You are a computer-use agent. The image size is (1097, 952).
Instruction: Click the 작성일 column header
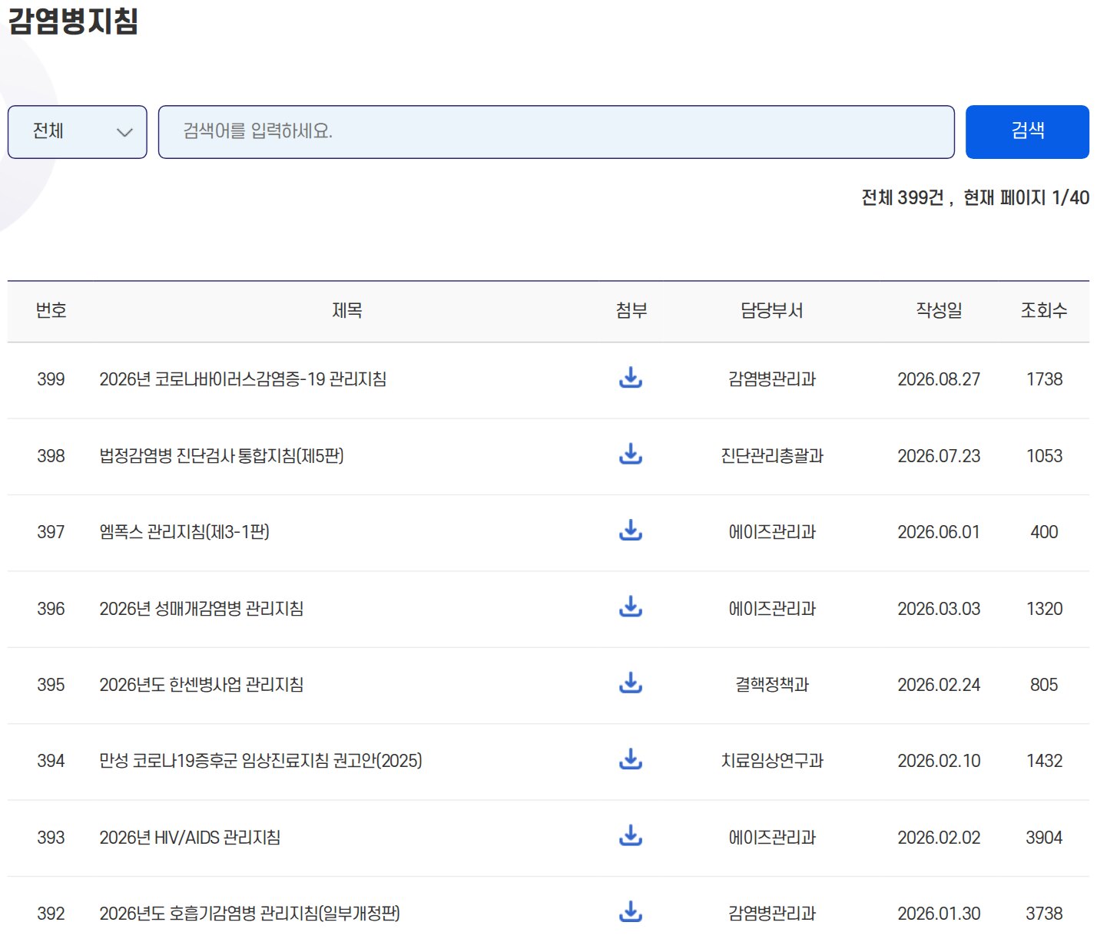pyautogui.click(x=939, y=311)
